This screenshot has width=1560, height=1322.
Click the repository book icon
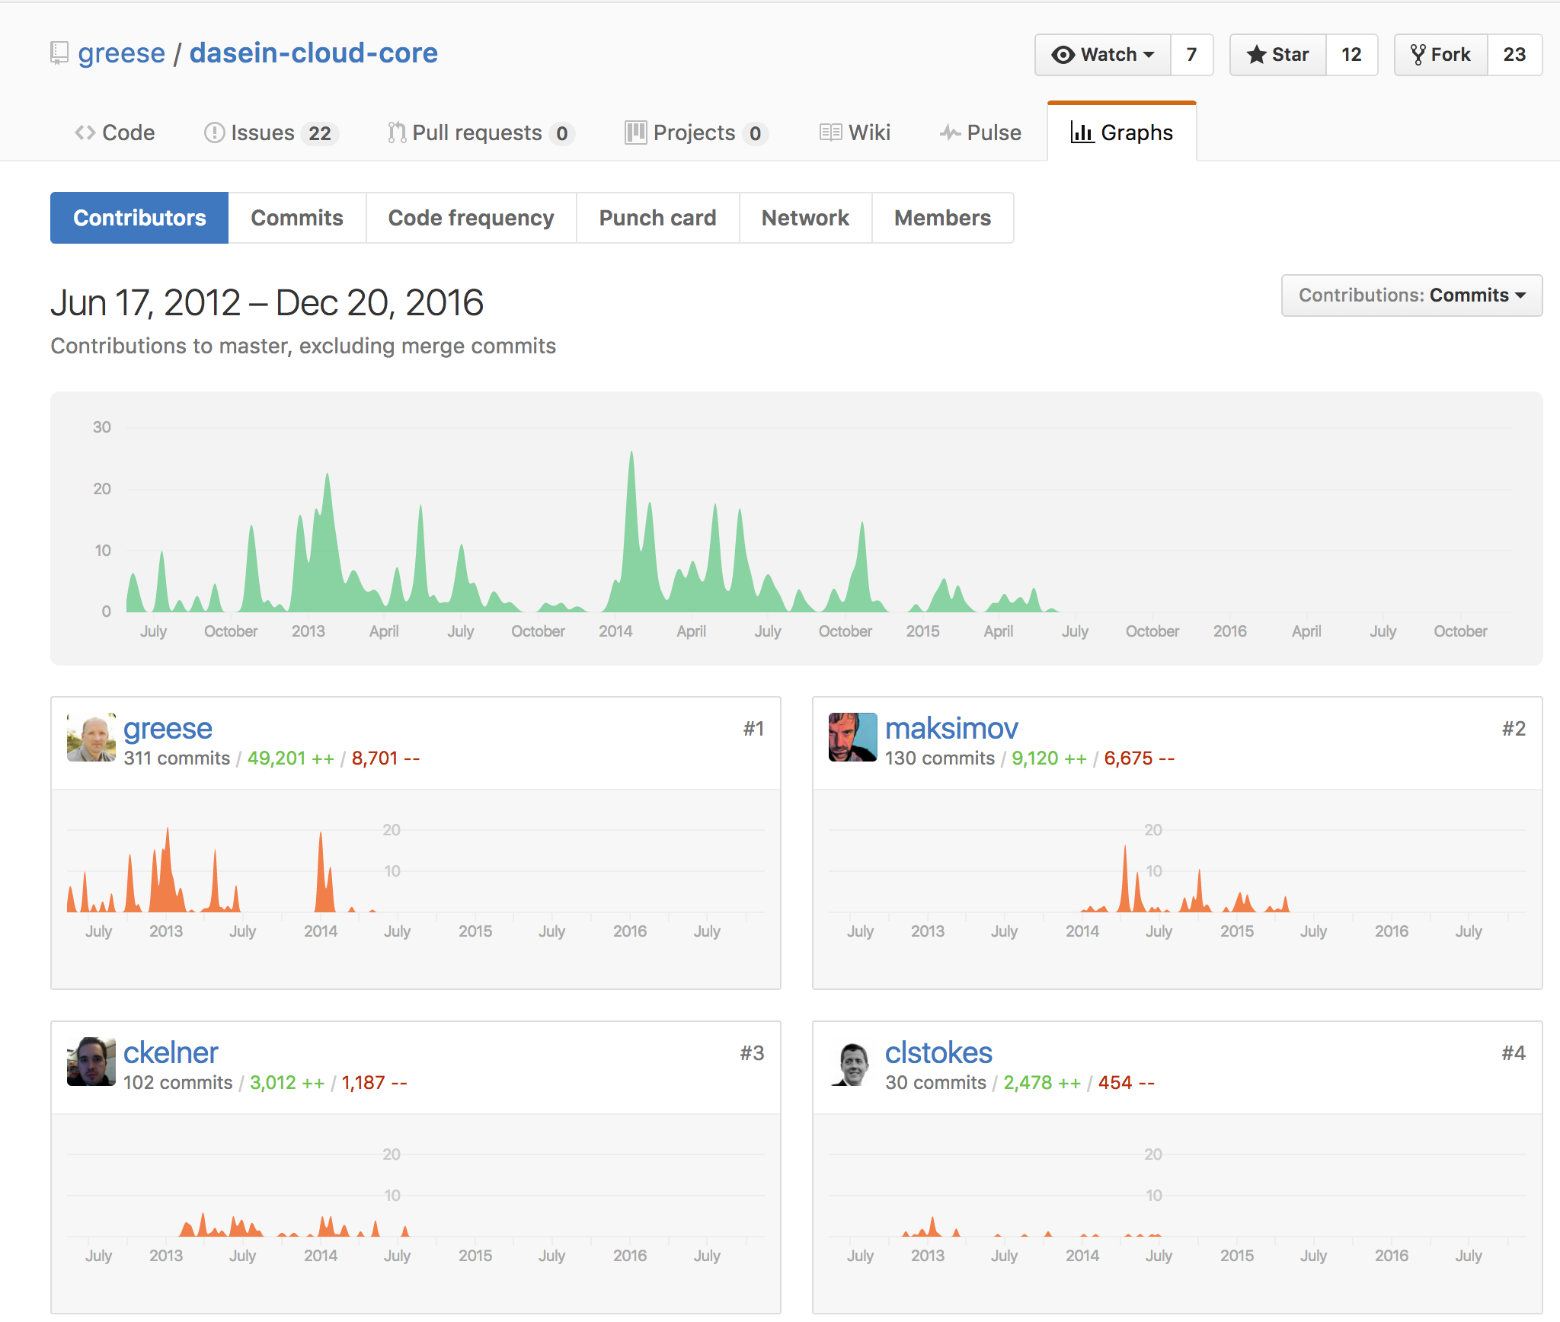click(59, 53)
